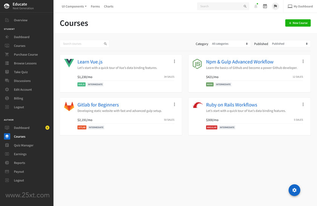Open Earnings in sidebar
This screenshot has height=206, width=317.
pos(20,154)
